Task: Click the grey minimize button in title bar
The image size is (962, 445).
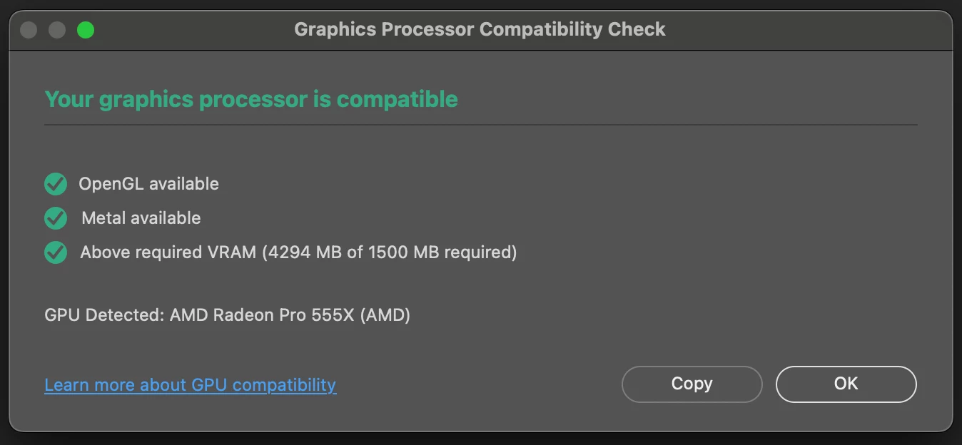Action: 57,30
